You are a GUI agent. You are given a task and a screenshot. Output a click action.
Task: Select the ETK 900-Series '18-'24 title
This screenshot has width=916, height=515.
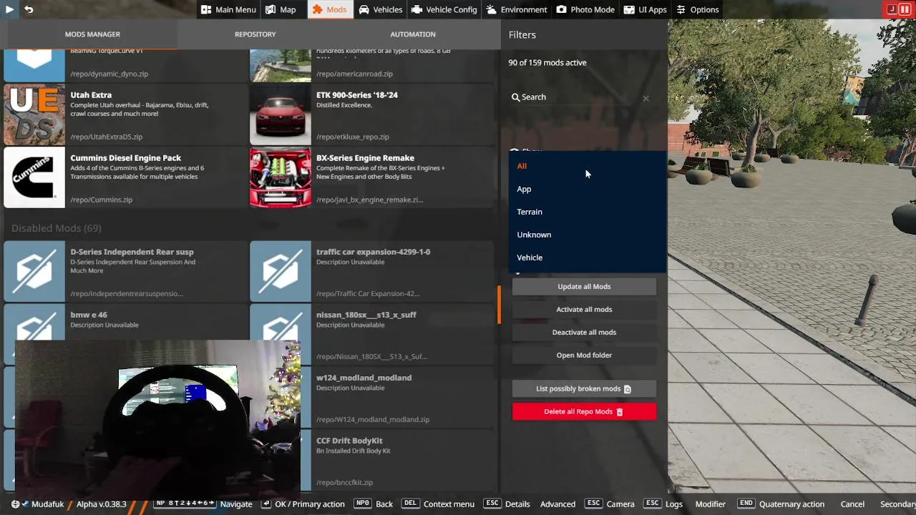point(357,95)
